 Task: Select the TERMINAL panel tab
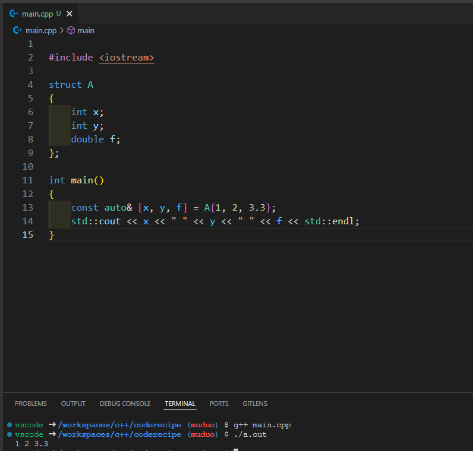pos(180,404)
